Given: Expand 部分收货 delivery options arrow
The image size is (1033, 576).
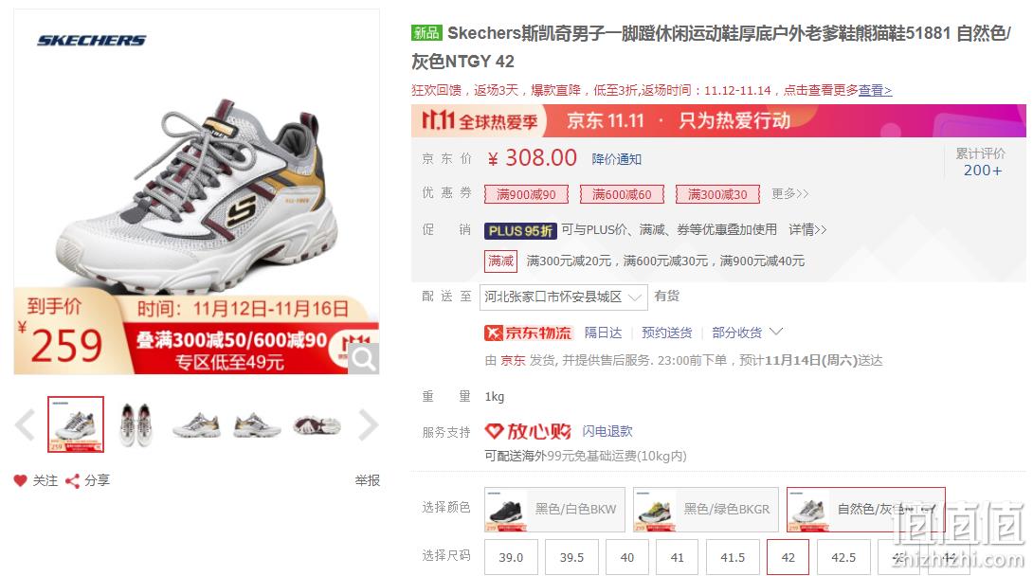Looking at the screenshot, I should click(x=776, y=332).
